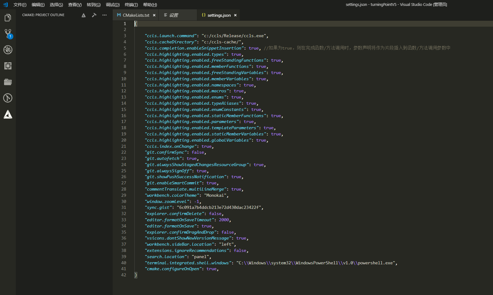Click the false value of git.confirmSync

coord(198,152)
